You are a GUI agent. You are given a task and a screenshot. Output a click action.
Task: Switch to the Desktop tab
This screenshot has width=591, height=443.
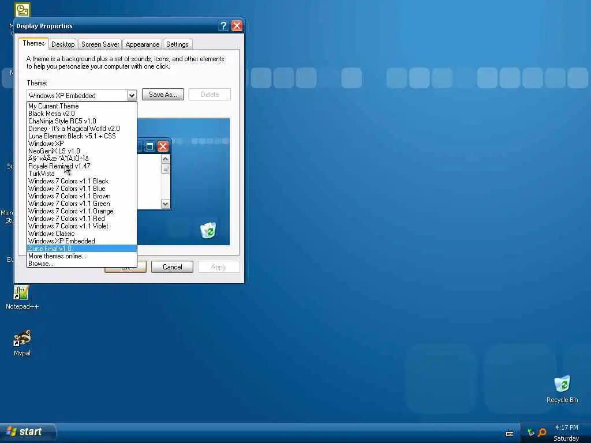click(63, 44)
